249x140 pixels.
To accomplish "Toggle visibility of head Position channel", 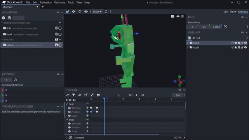I will [69, 112].
